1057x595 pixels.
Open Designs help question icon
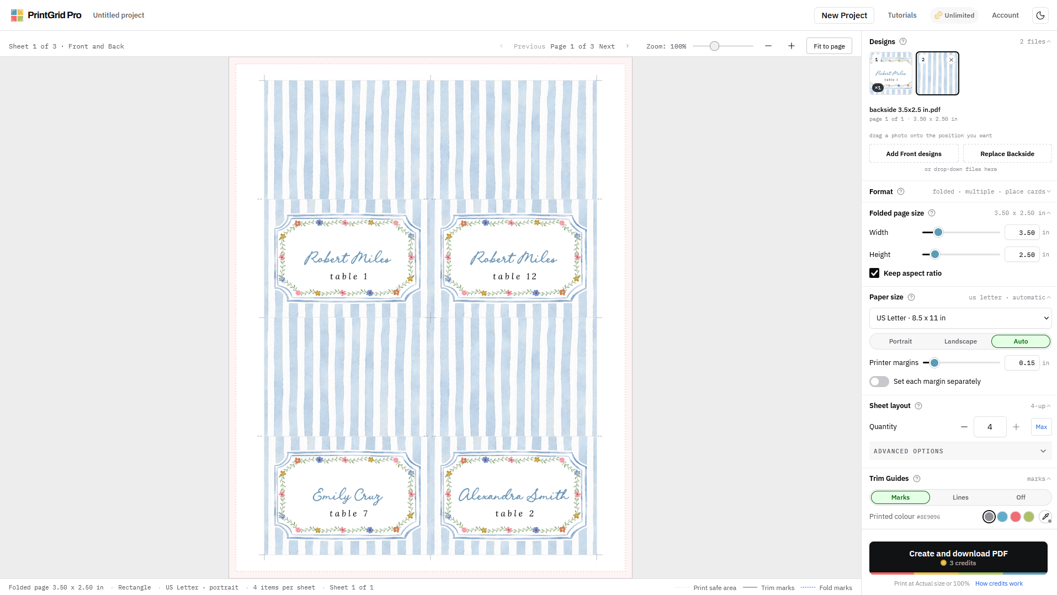click(x=903, y=41)
